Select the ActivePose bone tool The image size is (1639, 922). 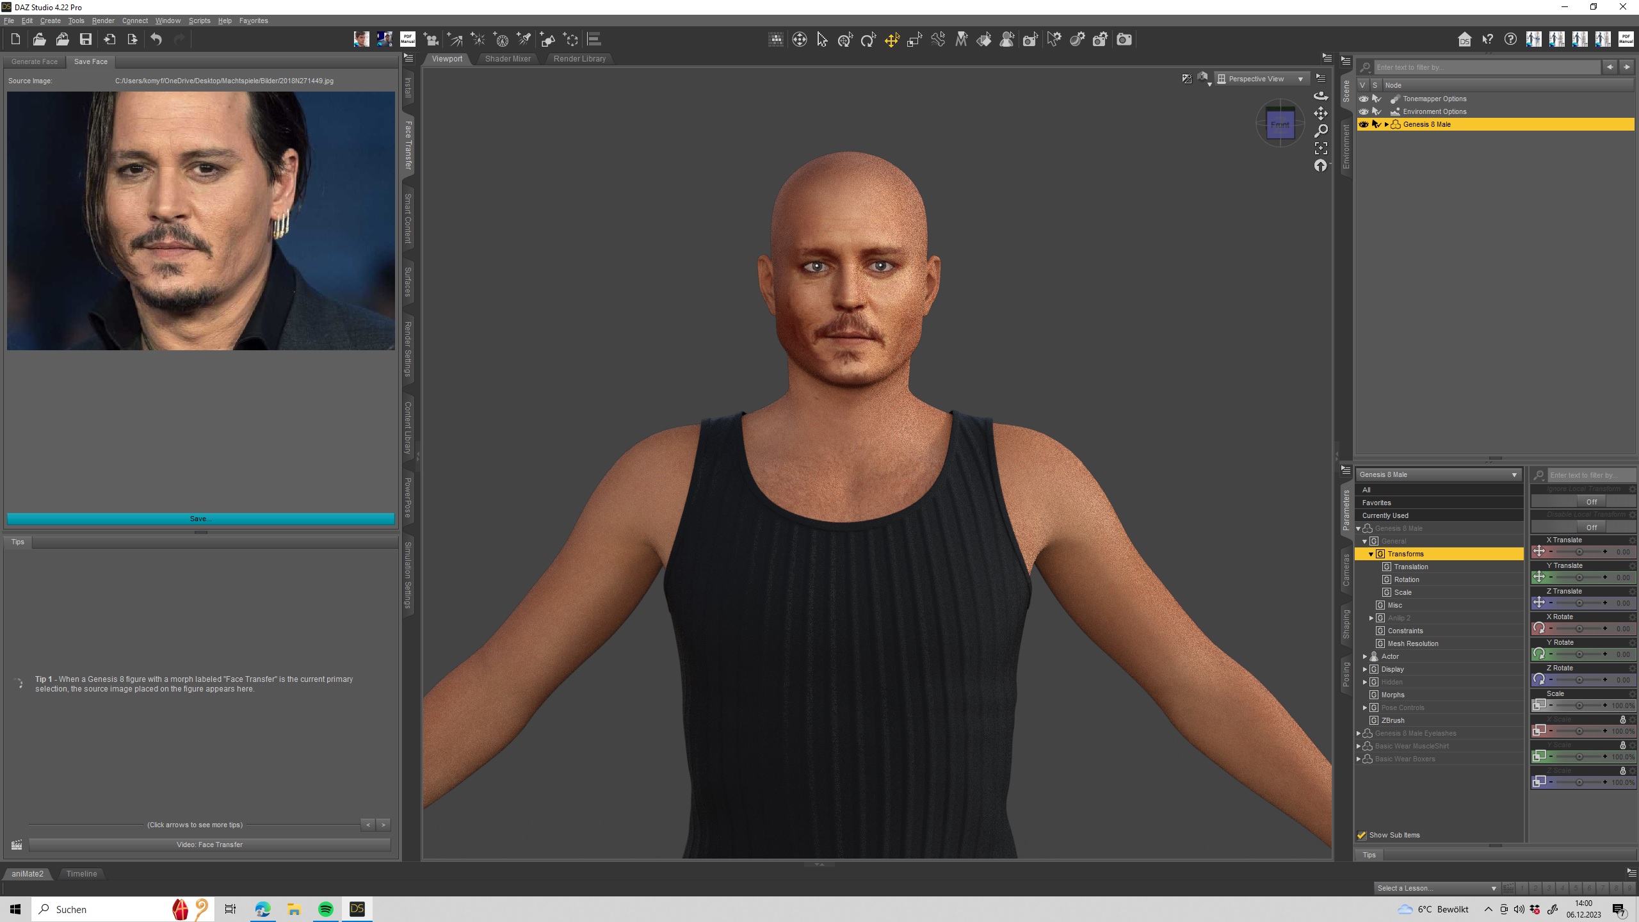click(x=938, y=40)
